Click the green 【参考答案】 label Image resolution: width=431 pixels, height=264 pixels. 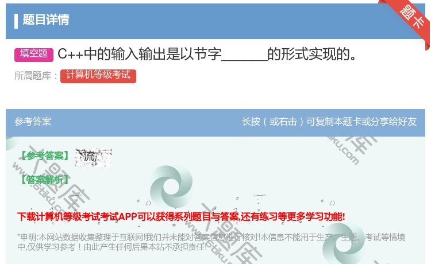click(45, 156)
